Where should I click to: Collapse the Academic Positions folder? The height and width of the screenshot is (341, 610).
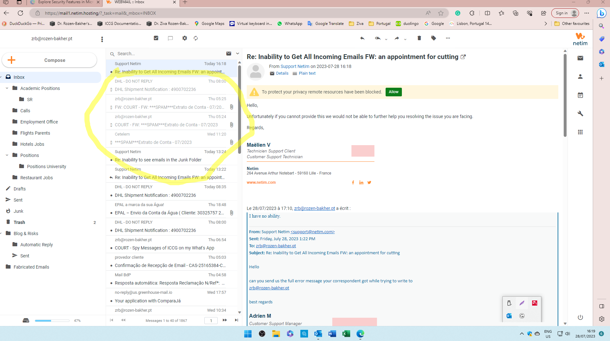tap(7, 88)
